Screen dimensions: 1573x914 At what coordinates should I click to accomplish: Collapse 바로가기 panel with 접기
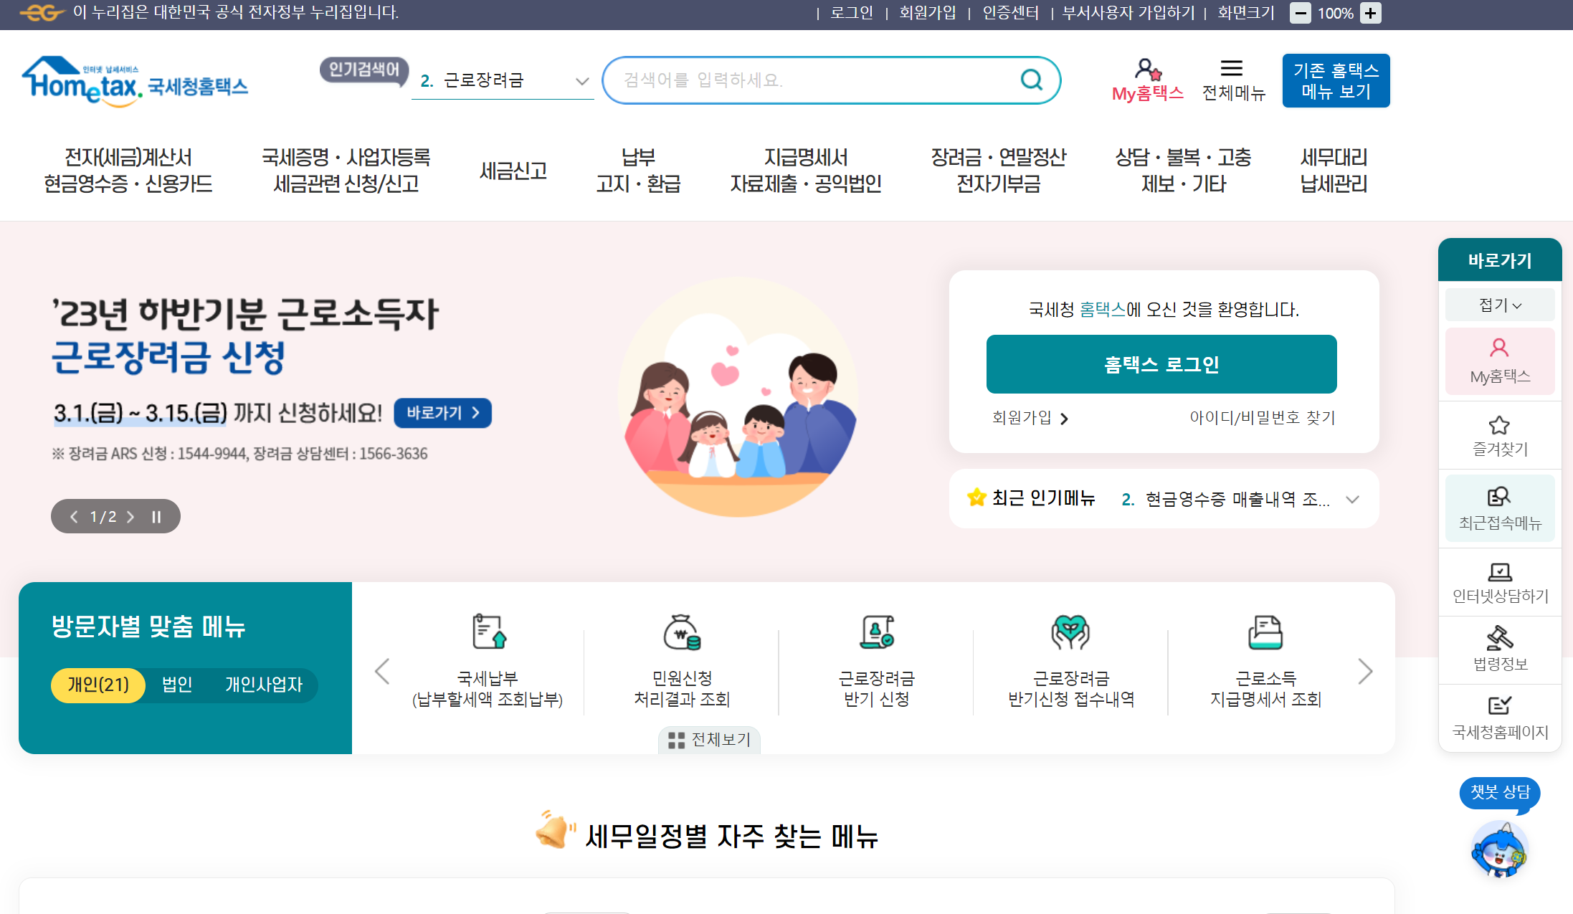coord(1499,305)
